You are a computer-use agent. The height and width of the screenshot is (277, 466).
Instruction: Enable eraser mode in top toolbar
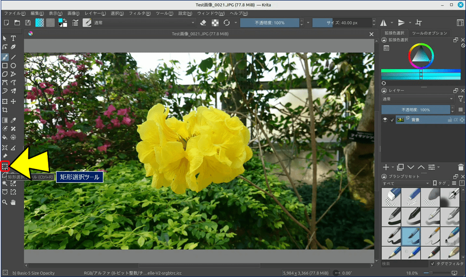pos(203,23)
